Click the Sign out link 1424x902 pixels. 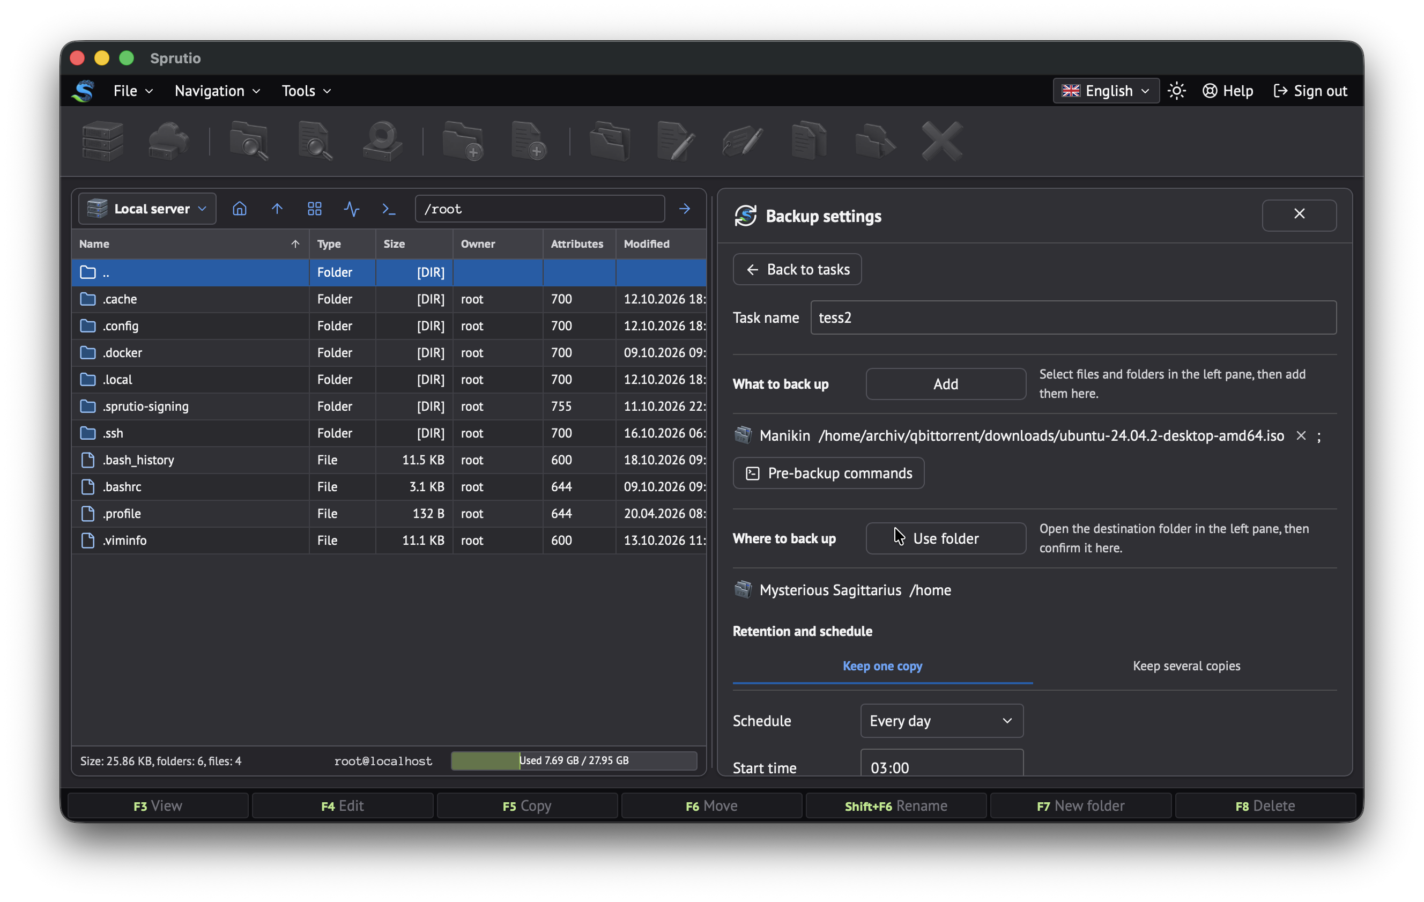(x=1310, y=91)
